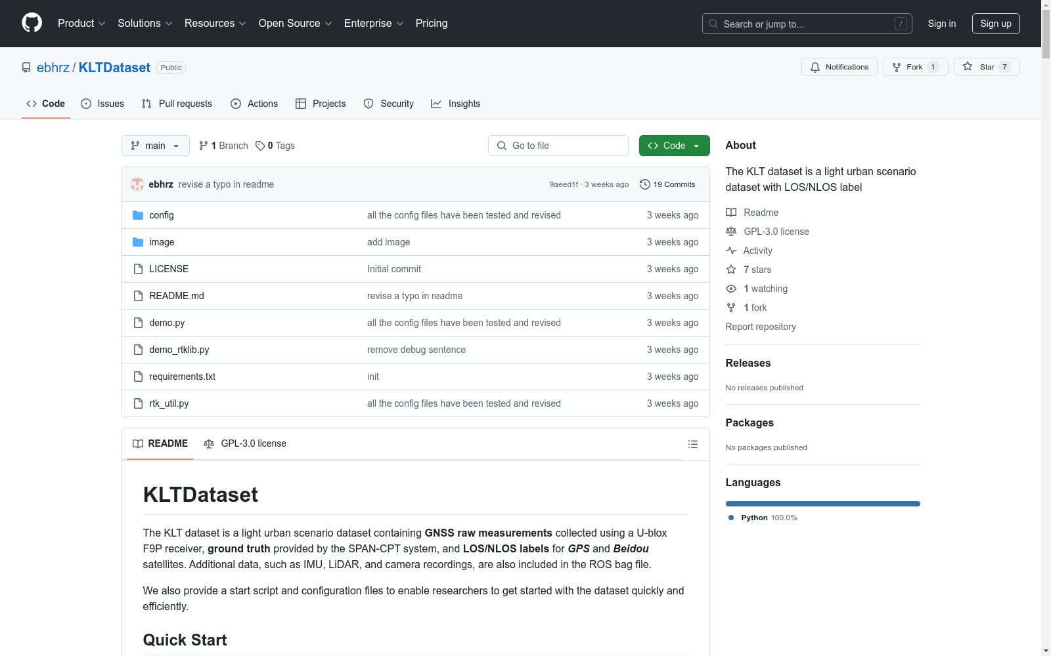Expand the Solutions menu
Screen dimensions: 1051x656
(x=145, y=23)
